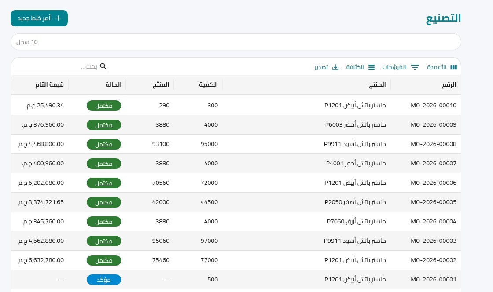Open the الأعمدة columns menu
This screenshot has width=493, height=292.
442,67
